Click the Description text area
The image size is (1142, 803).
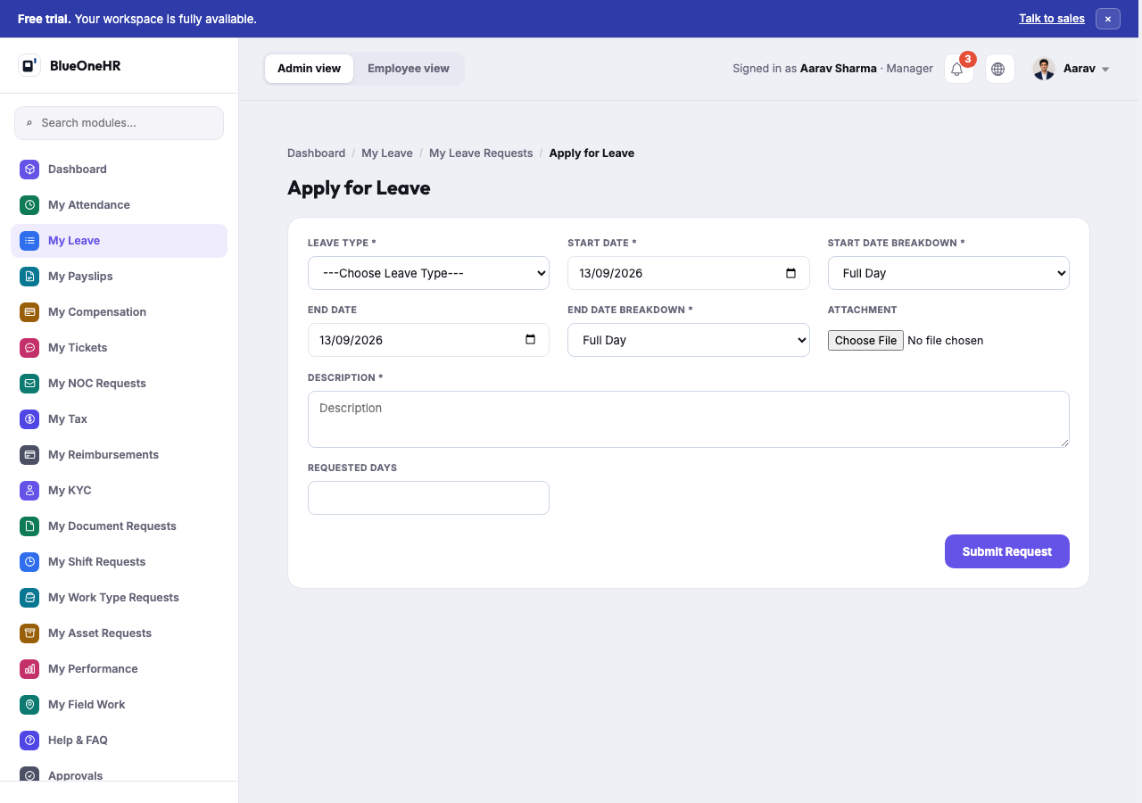pyautogui.click(x=689, y=419)
